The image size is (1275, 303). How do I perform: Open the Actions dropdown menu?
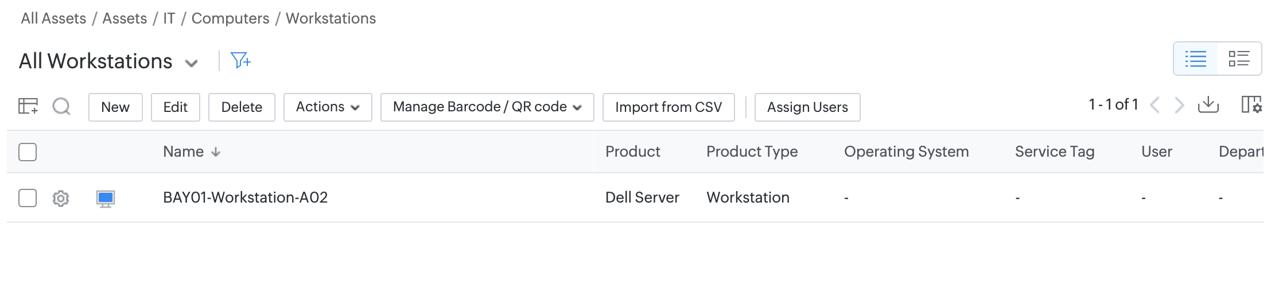coord(328,107)
